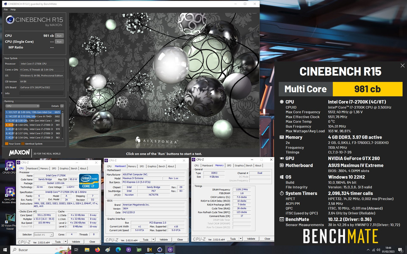Open CPU tab in middle CPU-Z window
407x254 pixels.
coord(109,166)
